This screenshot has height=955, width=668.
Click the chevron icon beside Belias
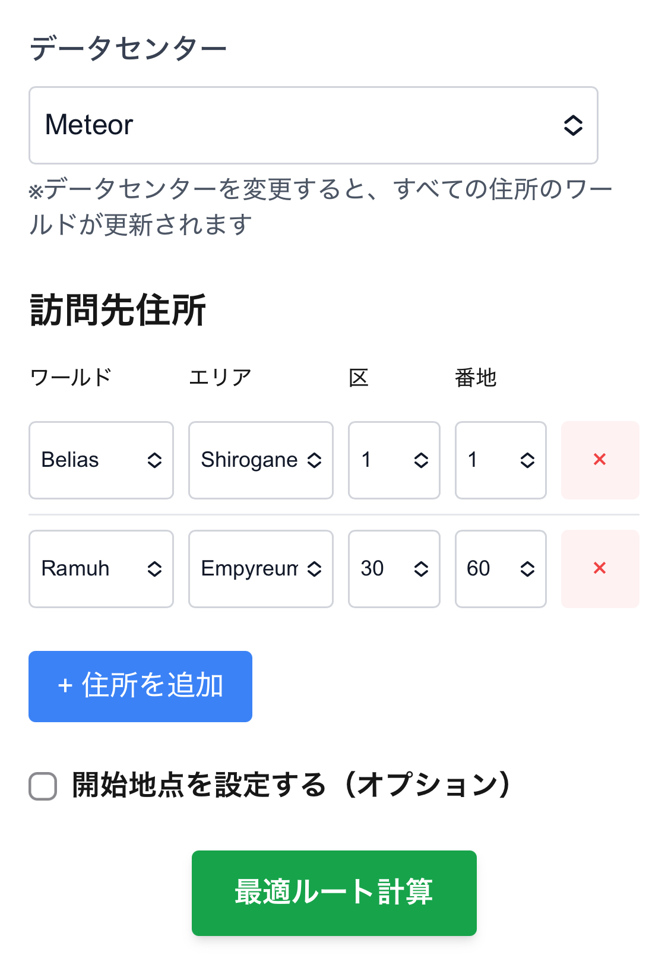coord(154,460)
